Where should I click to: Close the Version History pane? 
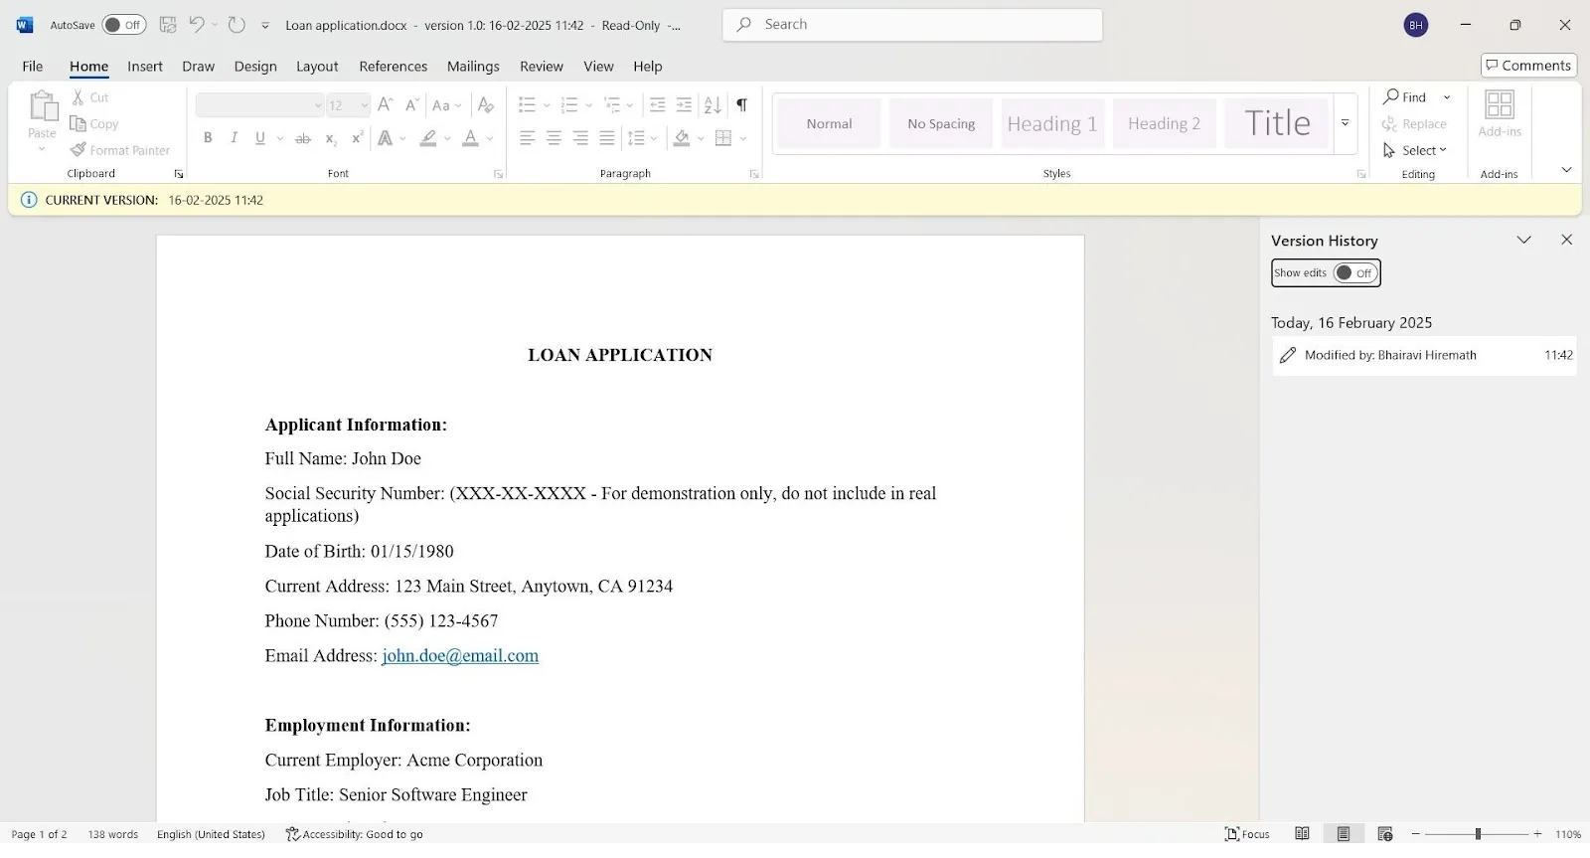tap(1566, 240)
